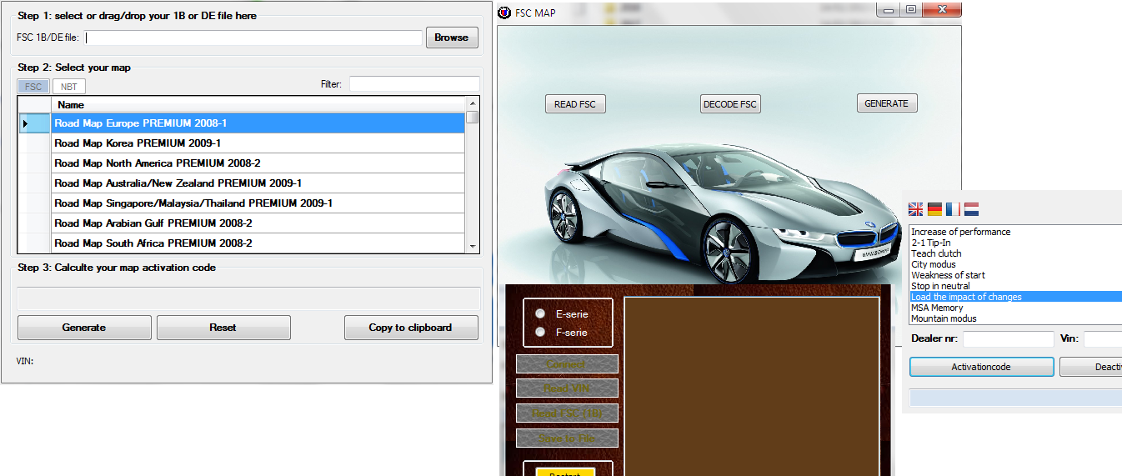Image resolution: width=1122 pixels, height=476 pixels.
Task: Pick the Netherlands flag icon
Action: click(x=971, y=209)
